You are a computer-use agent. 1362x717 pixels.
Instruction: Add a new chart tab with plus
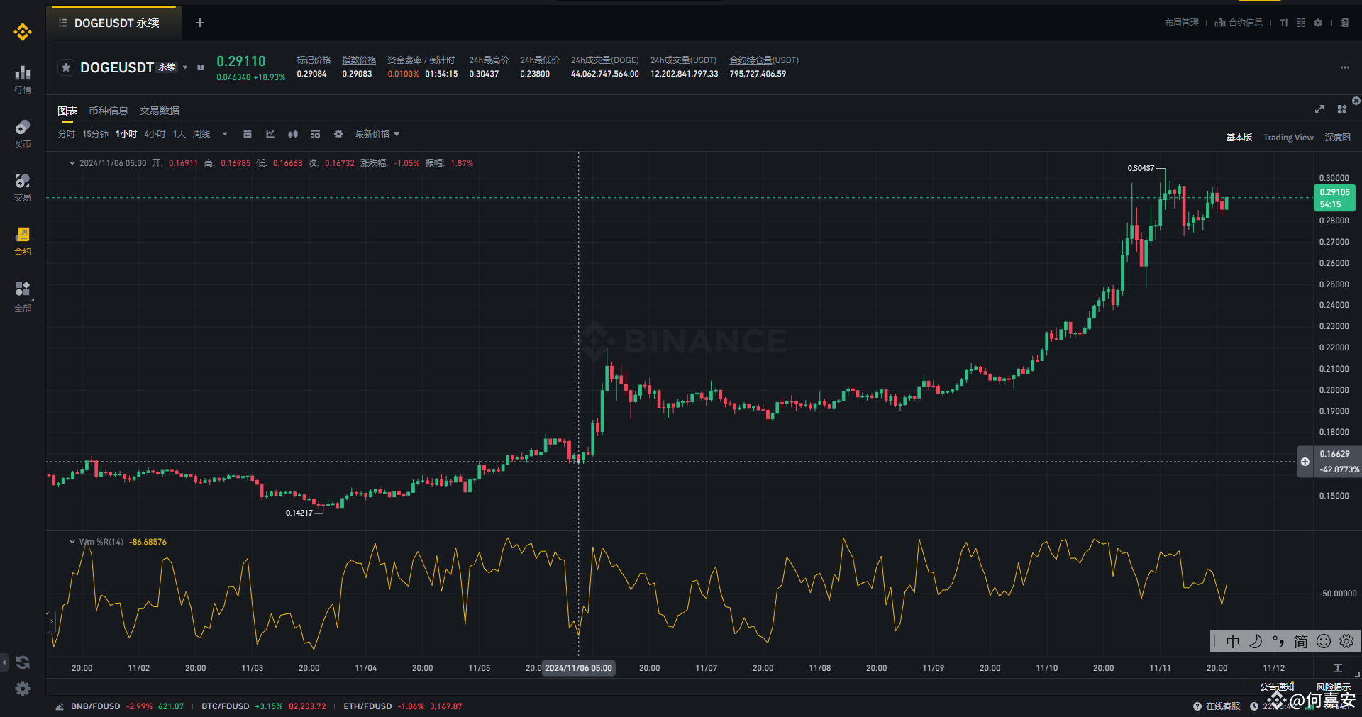pyautogui.click(x=200, y=23)
